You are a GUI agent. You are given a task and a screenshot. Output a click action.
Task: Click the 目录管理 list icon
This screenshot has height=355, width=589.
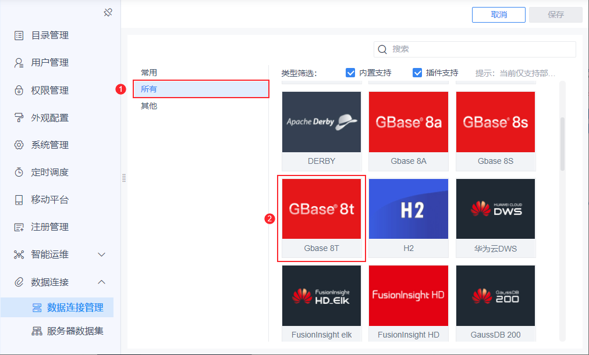point(19,35)
